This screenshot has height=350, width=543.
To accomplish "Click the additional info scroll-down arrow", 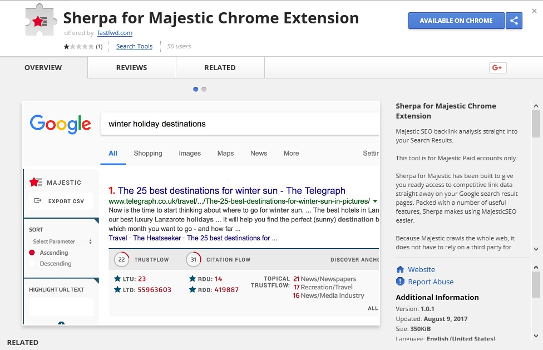I will [x=536, y=336].
